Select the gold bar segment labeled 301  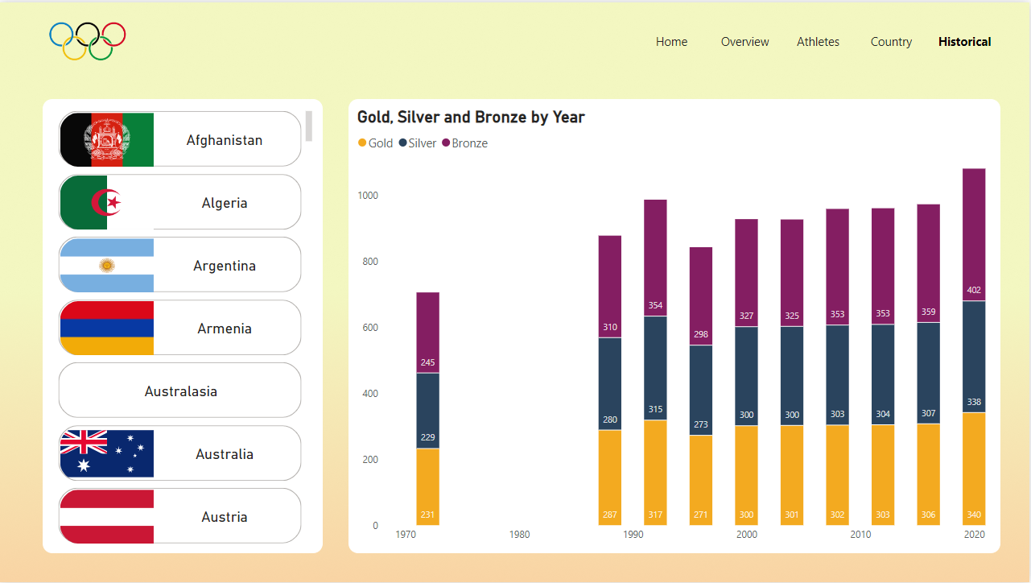pos(792,475)
